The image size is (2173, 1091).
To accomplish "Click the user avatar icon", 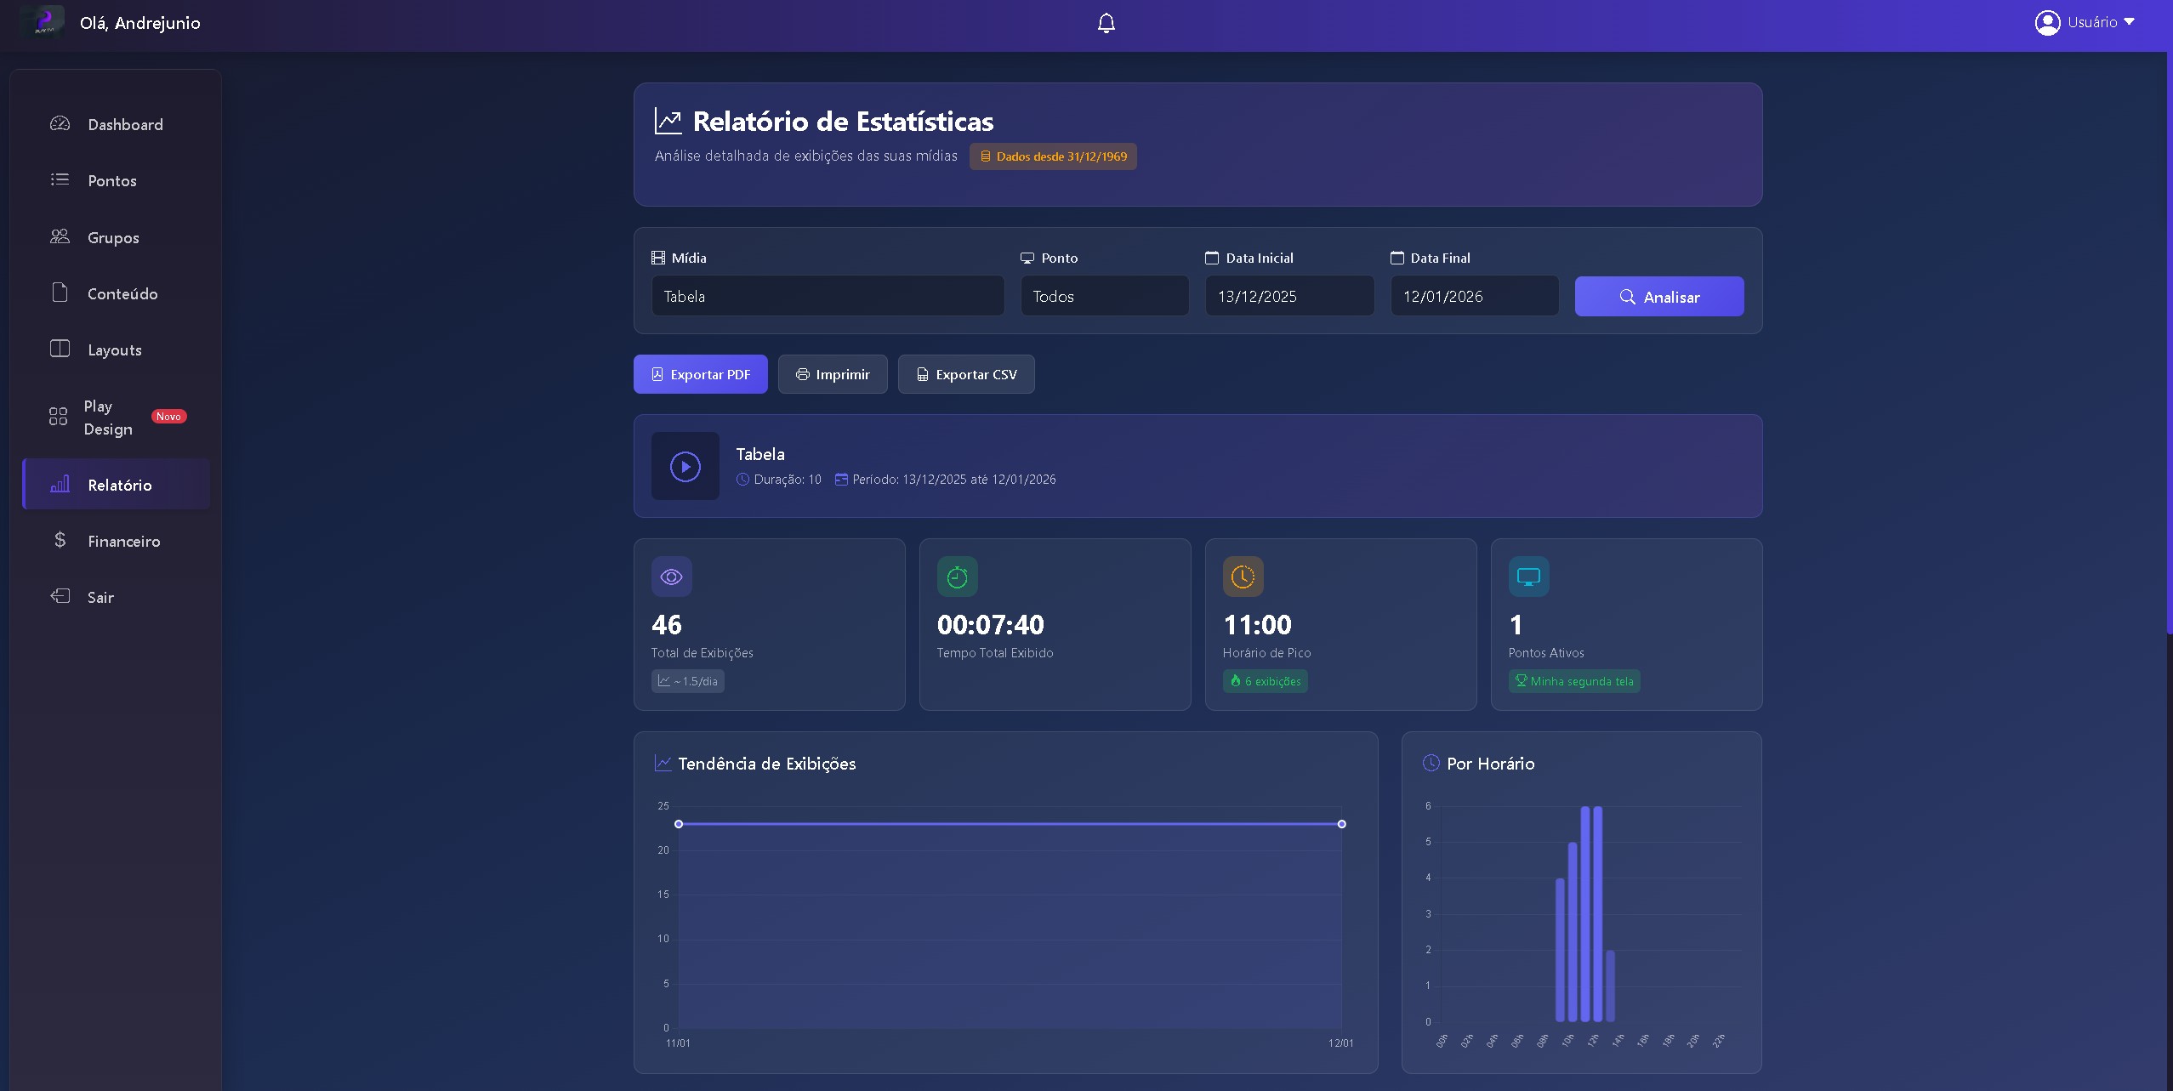I will [2046, 22].
